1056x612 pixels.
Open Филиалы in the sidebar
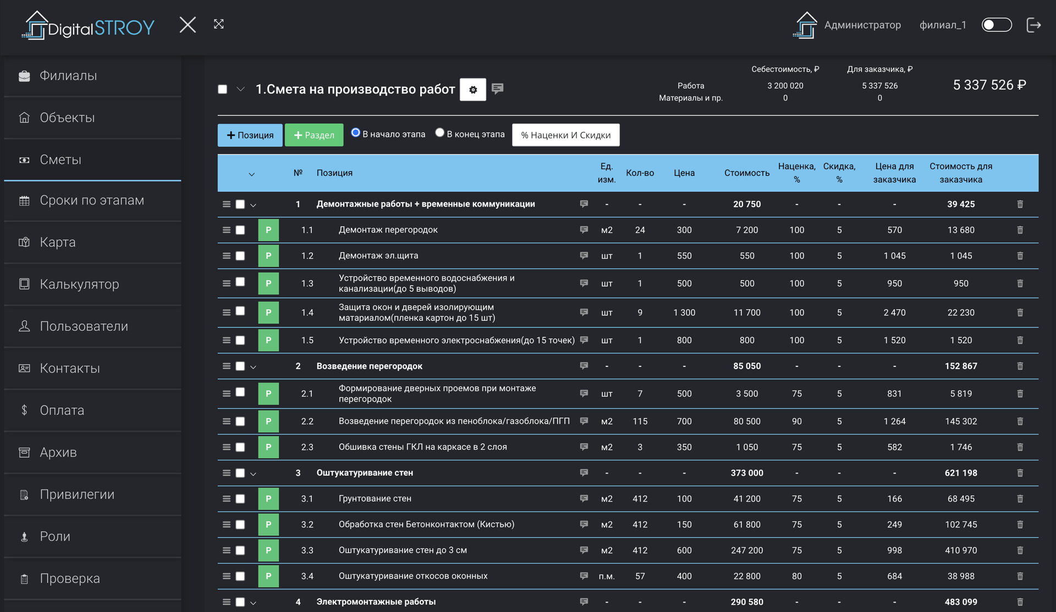pyautogui.click(x=92, y=76)
